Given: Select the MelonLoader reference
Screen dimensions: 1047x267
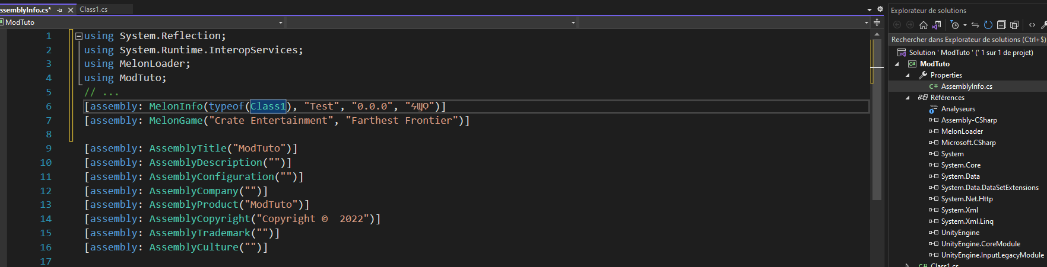Looking at the screenshot, I should click(962, 131).
